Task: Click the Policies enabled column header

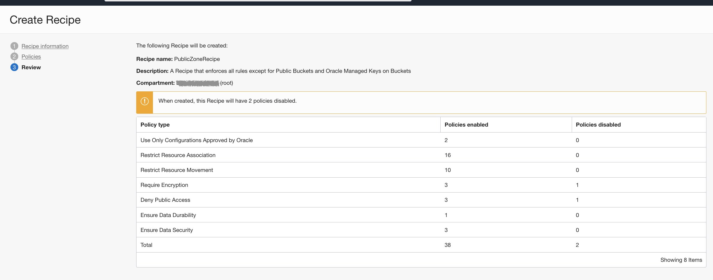Action: pyautogui.click(x=466, y=125)
